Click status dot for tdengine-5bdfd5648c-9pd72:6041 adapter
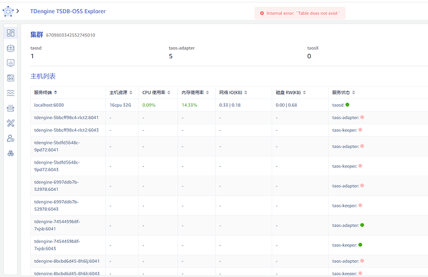 (362, 146)
